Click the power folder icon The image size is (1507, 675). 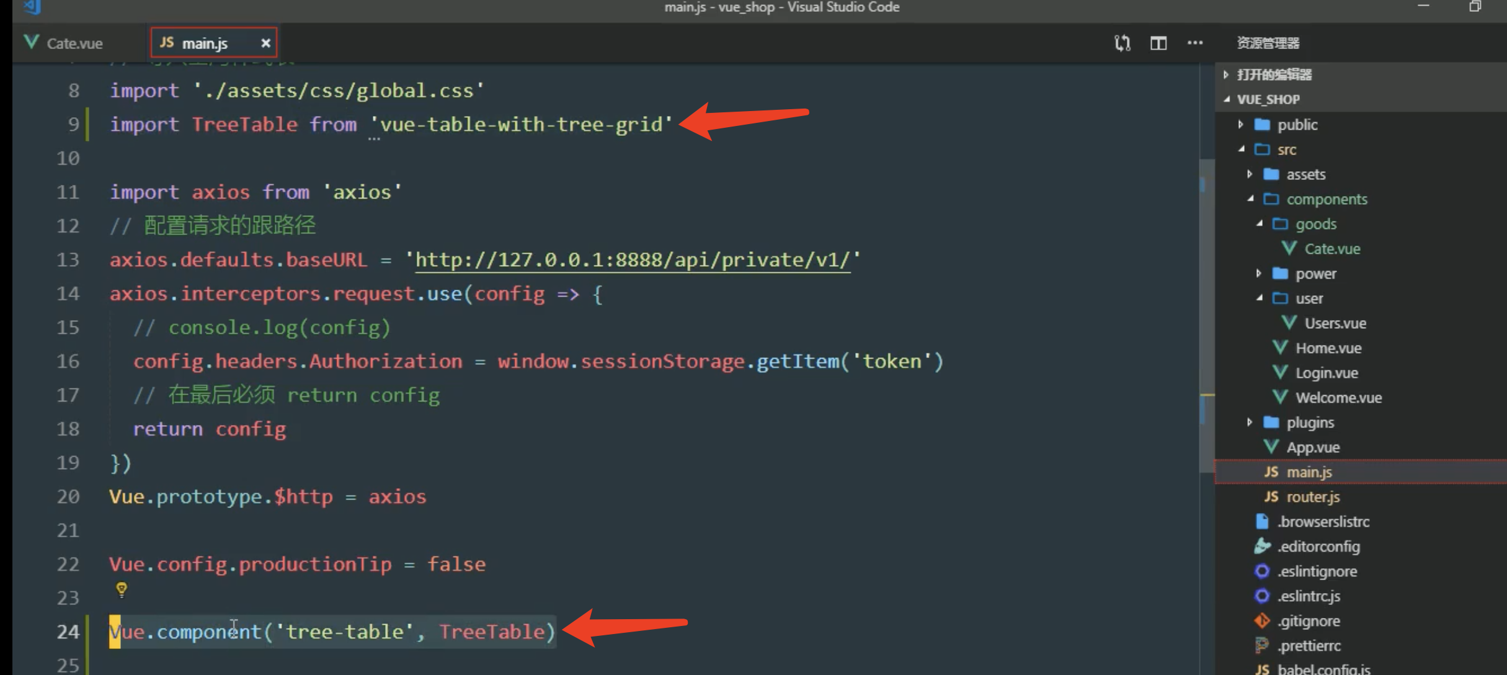tap(1280, 274)
